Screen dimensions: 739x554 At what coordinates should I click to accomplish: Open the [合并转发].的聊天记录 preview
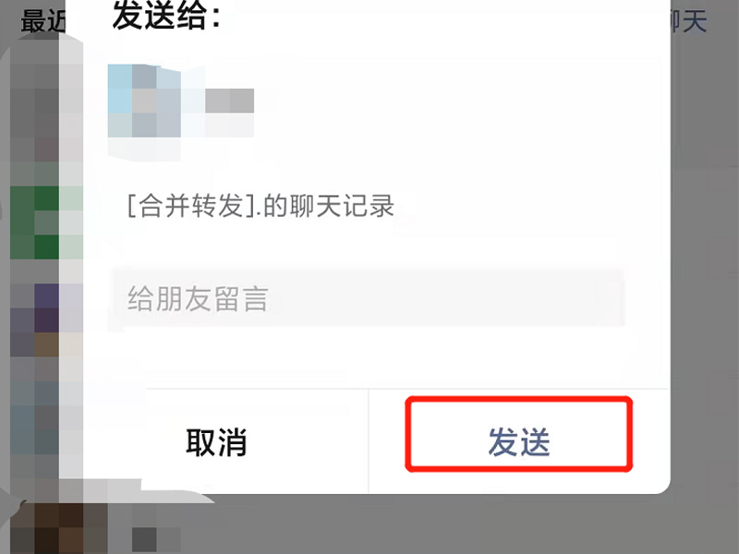coord(260,205)
